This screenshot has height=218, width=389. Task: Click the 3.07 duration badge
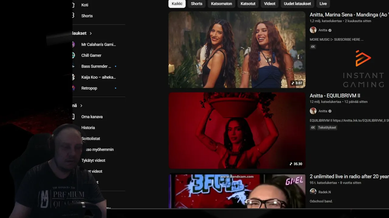click(297, 83)
